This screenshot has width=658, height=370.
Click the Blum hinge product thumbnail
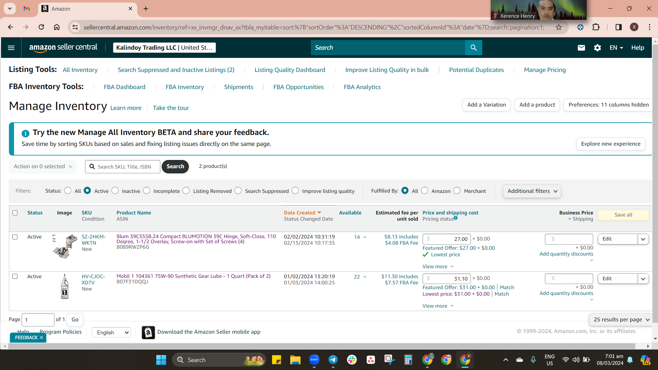[65, 246]
